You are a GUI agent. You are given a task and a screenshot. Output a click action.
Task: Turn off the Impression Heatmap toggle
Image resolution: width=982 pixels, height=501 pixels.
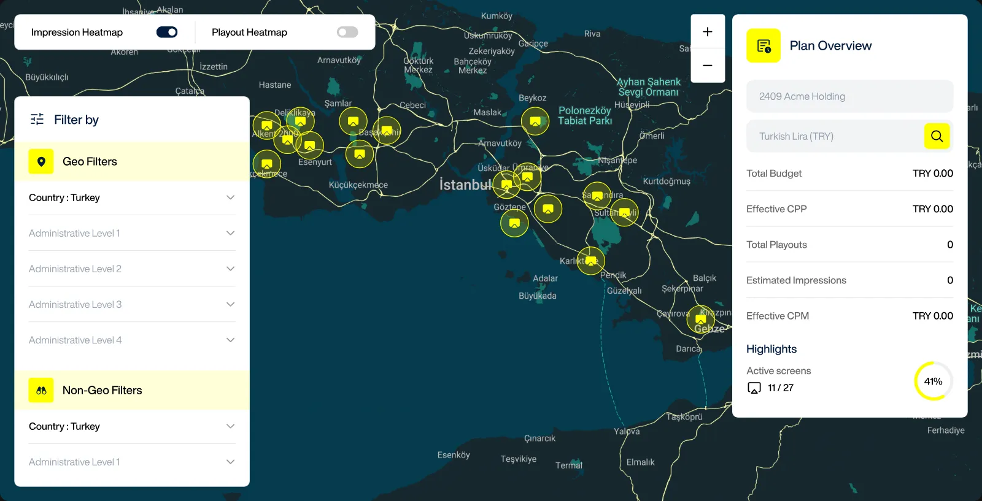pos(167,32)
